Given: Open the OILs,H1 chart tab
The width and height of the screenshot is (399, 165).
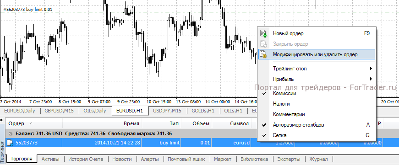Looking at the screenshot, I should click(233, 111).
